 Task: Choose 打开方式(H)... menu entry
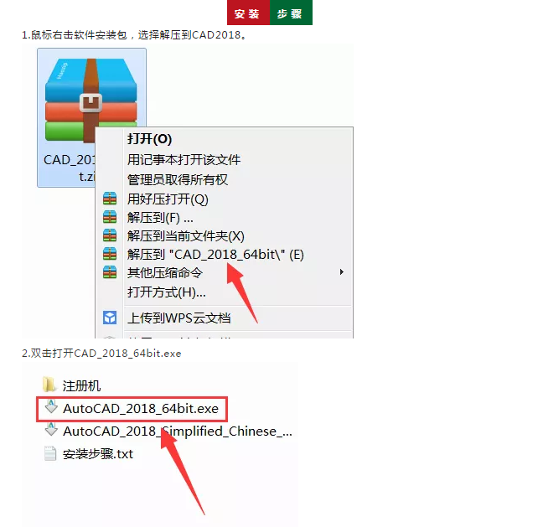pyautogui.click(x=167, y=292)
